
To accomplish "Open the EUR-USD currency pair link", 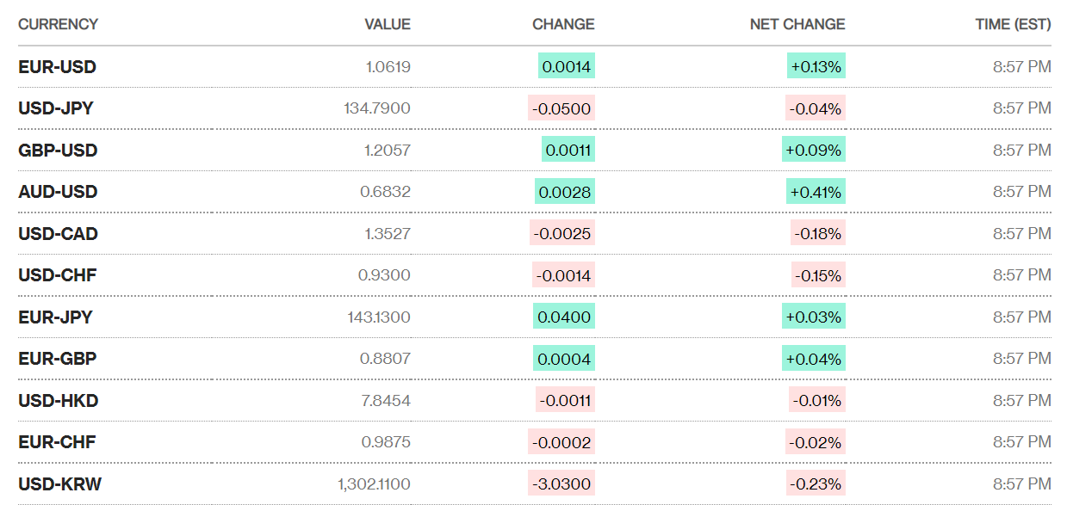I will tap(57, 67).
